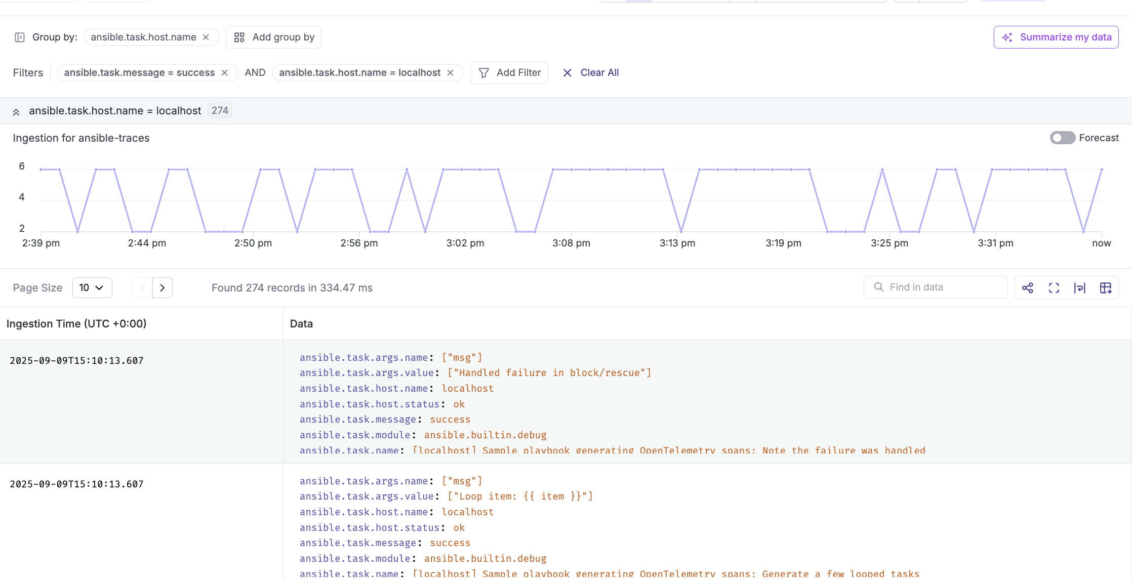The width and height of the screenshot is (1132, 580).
Task: Open the Page Size dropdown
Action: (x=92, y=288)
